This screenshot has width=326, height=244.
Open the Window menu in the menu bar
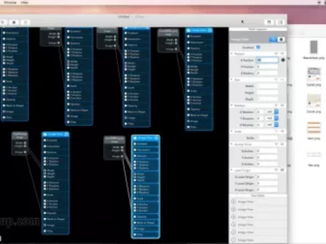pyautogui.click(x=10, y=3)
